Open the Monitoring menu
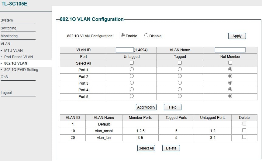 (9, 36)
